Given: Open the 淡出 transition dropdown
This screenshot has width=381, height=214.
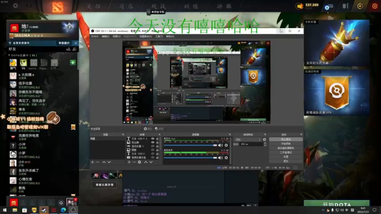Looking at the screenshot, I should 248,139.
